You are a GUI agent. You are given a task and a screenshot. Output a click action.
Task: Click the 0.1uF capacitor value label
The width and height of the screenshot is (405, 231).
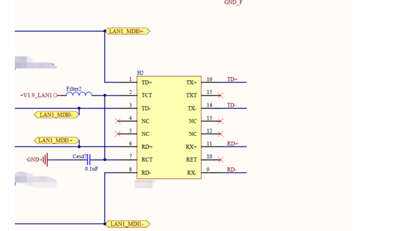(x=91, y=169)
